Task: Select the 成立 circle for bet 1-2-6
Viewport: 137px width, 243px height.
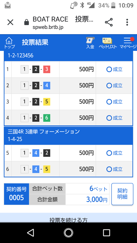Action: point(109,118)
